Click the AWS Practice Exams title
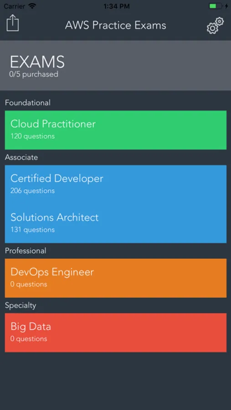The image size is (231, 410). coord(116,26)
